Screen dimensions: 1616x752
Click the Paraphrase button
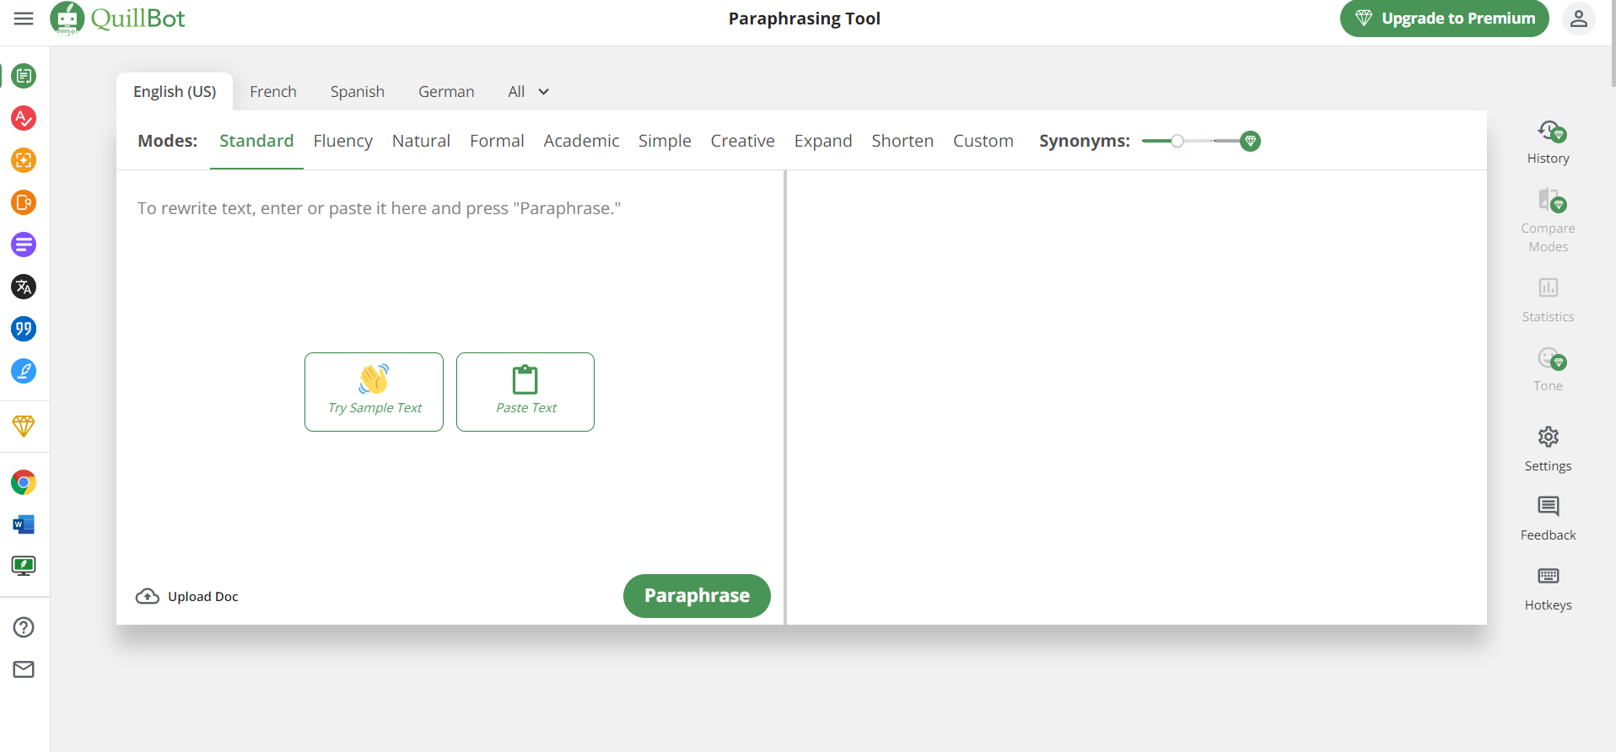697,596
